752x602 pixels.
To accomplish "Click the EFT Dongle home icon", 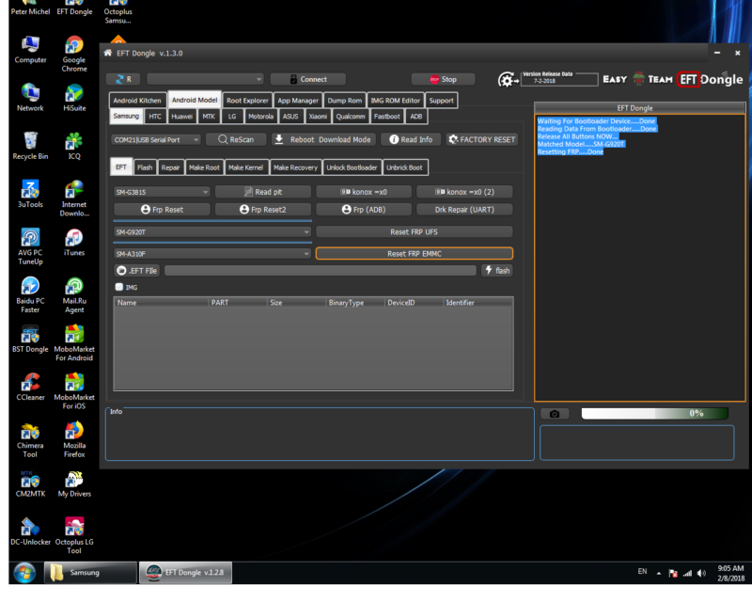I will (x=108, y=53).
